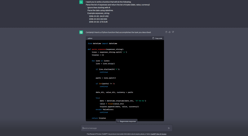Click the user avatar icon

pyautogui.click(x=81, y=2)
